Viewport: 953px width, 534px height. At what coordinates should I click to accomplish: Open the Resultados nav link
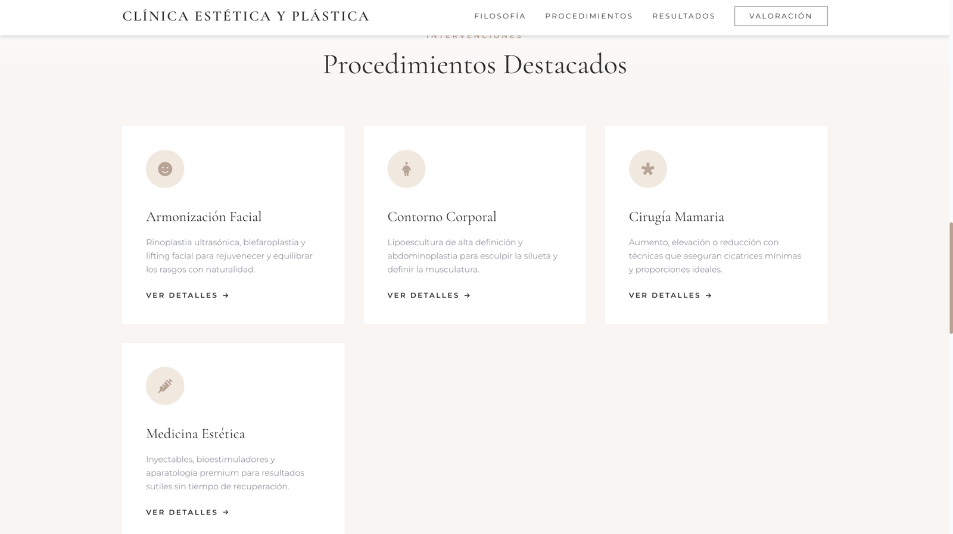(683, 16)
